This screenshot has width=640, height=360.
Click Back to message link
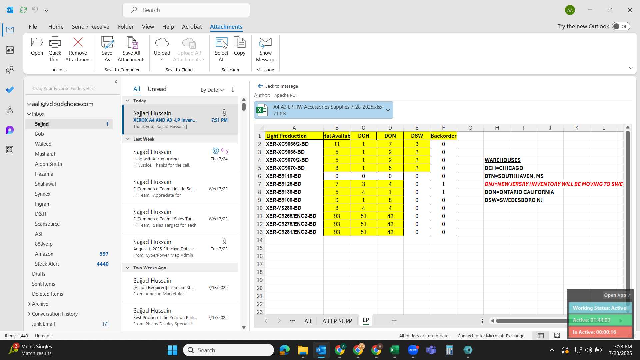tap(278, 86)
